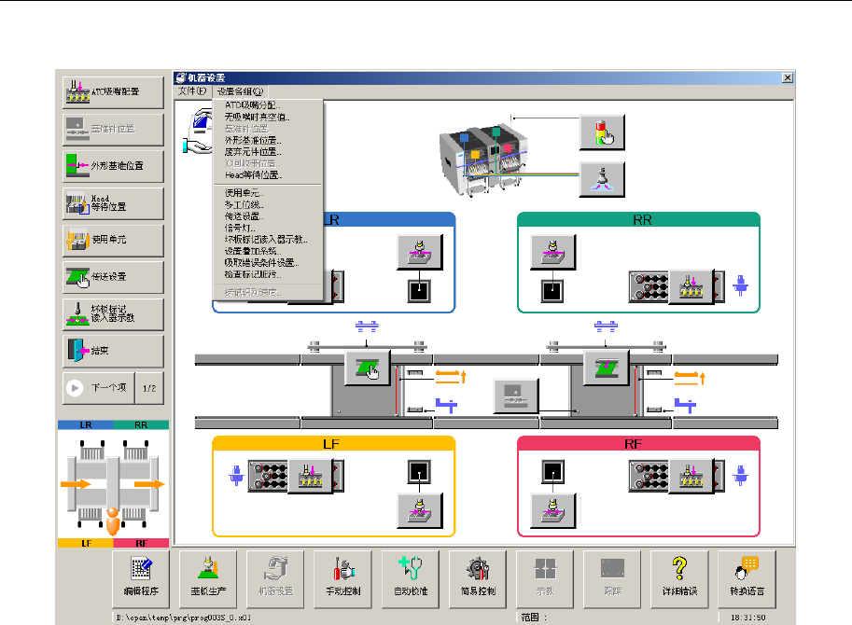Image resolution: width=852 pixels, height=625 pixels.
Task: Click the 3D machine illustration
Action: [x=483, y=160]
